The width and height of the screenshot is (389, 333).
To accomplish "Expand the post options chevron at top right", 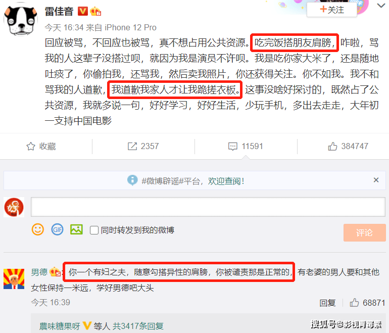I will pos(381,6).
